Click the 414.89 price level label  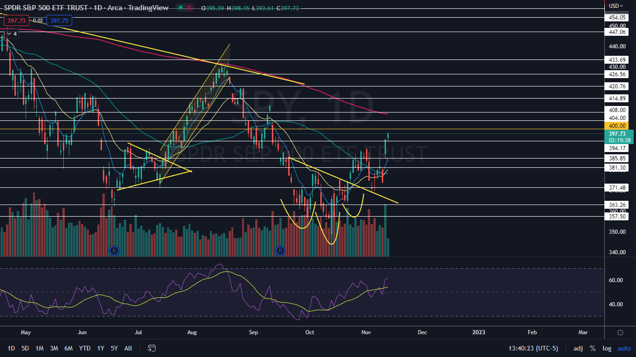(x=616, y=99)
